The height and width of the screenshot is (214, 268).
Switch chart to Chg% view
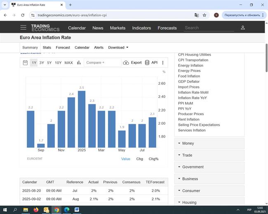pos(153,159)
